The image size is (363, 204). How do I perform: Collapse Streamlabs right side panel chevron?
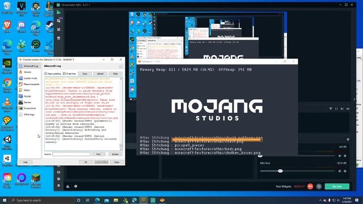pyautogui.click(x=354, y=99)
